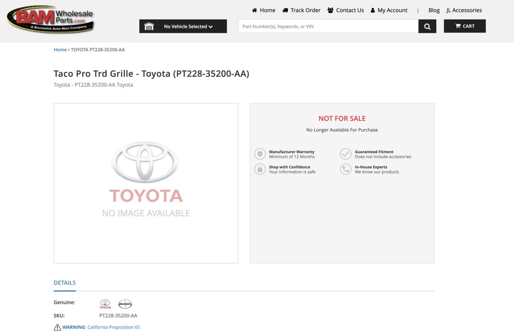Click the No Longer Available For Purchase text
514x333 pixels.
point(342,130)
